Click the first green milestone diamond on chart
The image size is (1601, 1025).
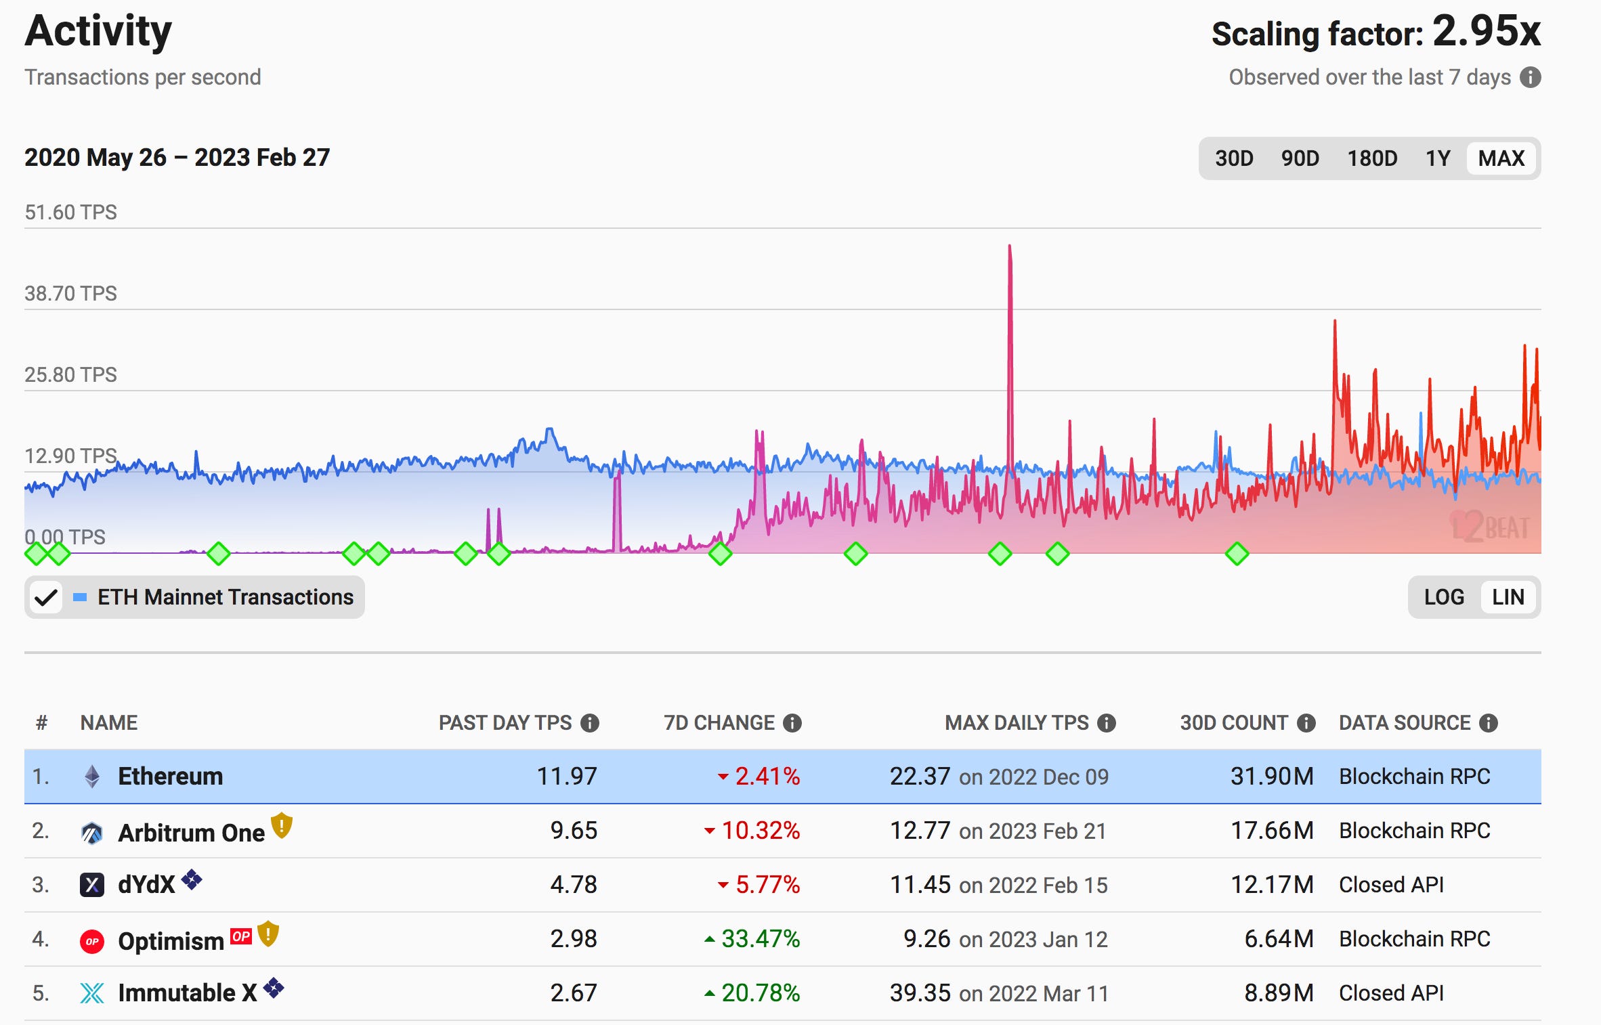pyautogui.click(x=37, y=554)
